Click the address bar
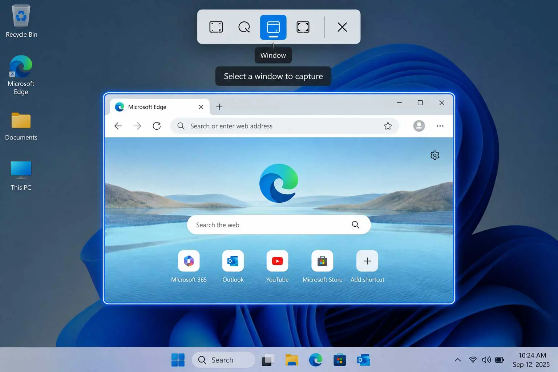The height and width of the screenshot is (372, 558). pyautogui.click(x=284, y=126)
